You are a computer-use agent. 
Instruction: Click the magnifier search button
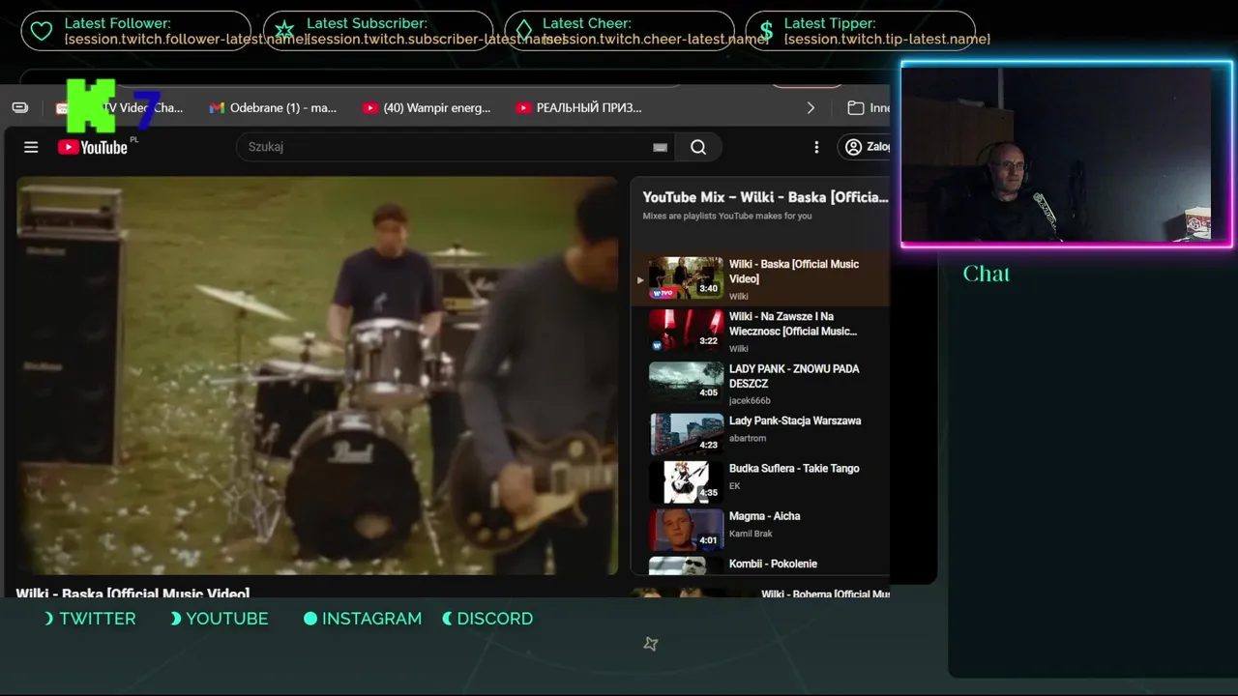click(x=698, y=147)
